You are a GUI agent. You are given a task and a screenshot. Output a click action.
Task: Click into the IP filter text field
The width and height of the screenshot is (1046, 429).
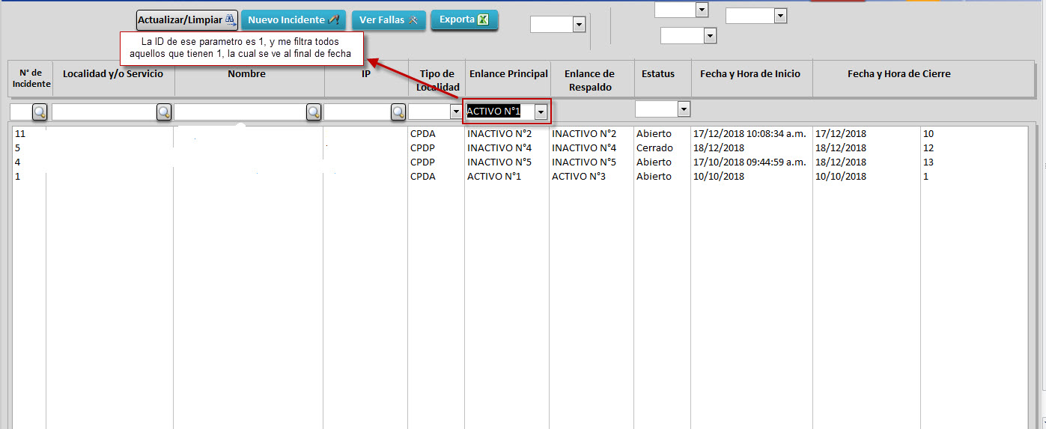pos(356,112)
